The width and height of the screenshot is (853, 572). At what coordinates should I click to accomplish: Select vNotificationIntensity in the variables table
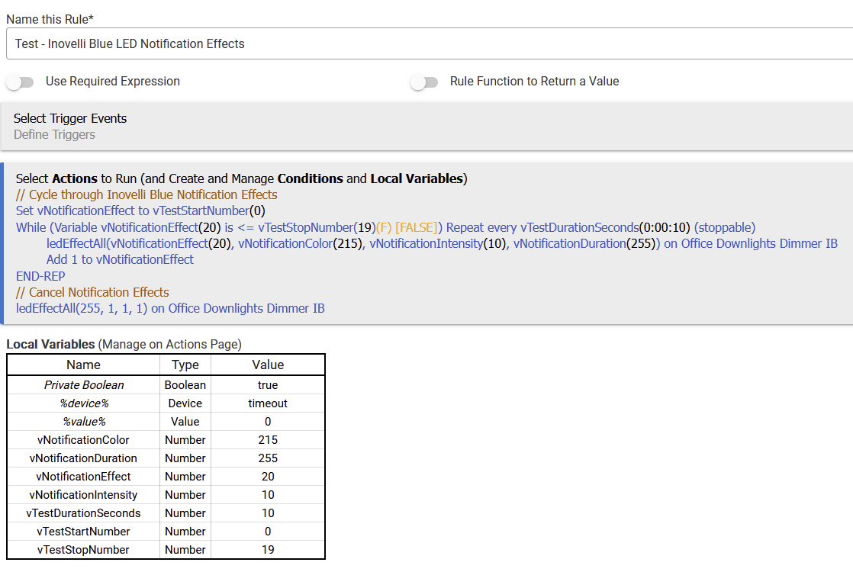coord(83,495)
